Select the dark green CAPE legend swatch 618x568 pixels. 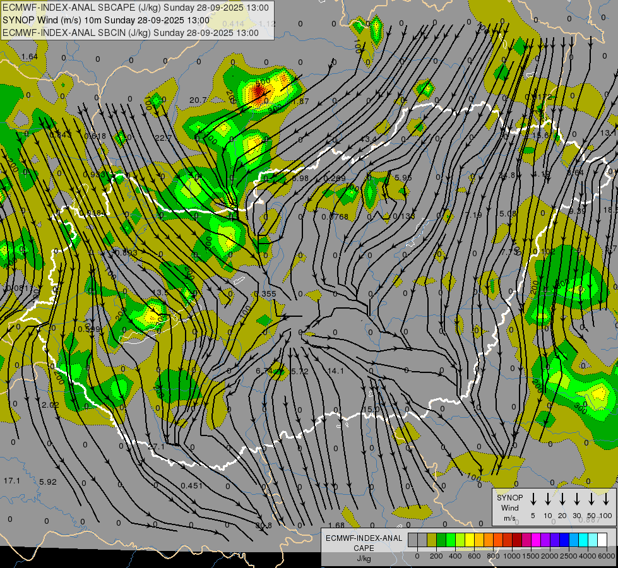[x=441, y=540]
